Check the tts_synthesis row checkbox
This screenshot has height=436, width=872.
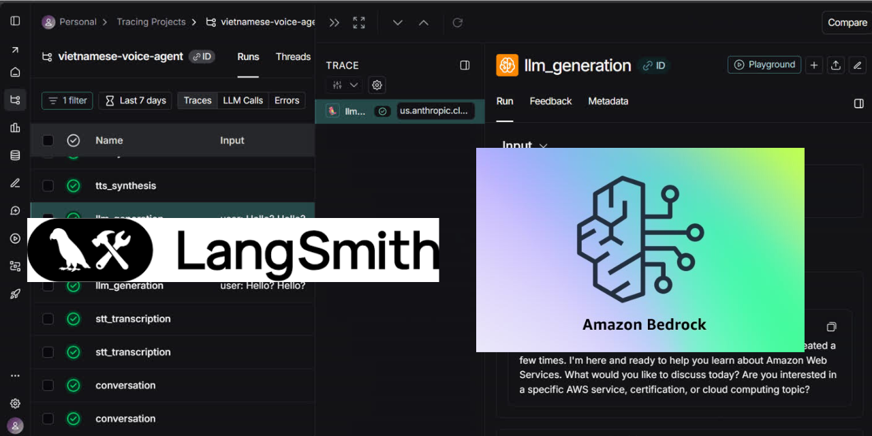pos(48,185)
